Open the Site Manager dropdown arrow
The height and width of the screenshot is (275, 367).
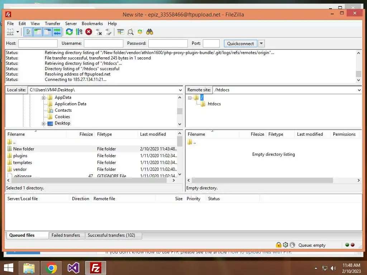point(18,32)
